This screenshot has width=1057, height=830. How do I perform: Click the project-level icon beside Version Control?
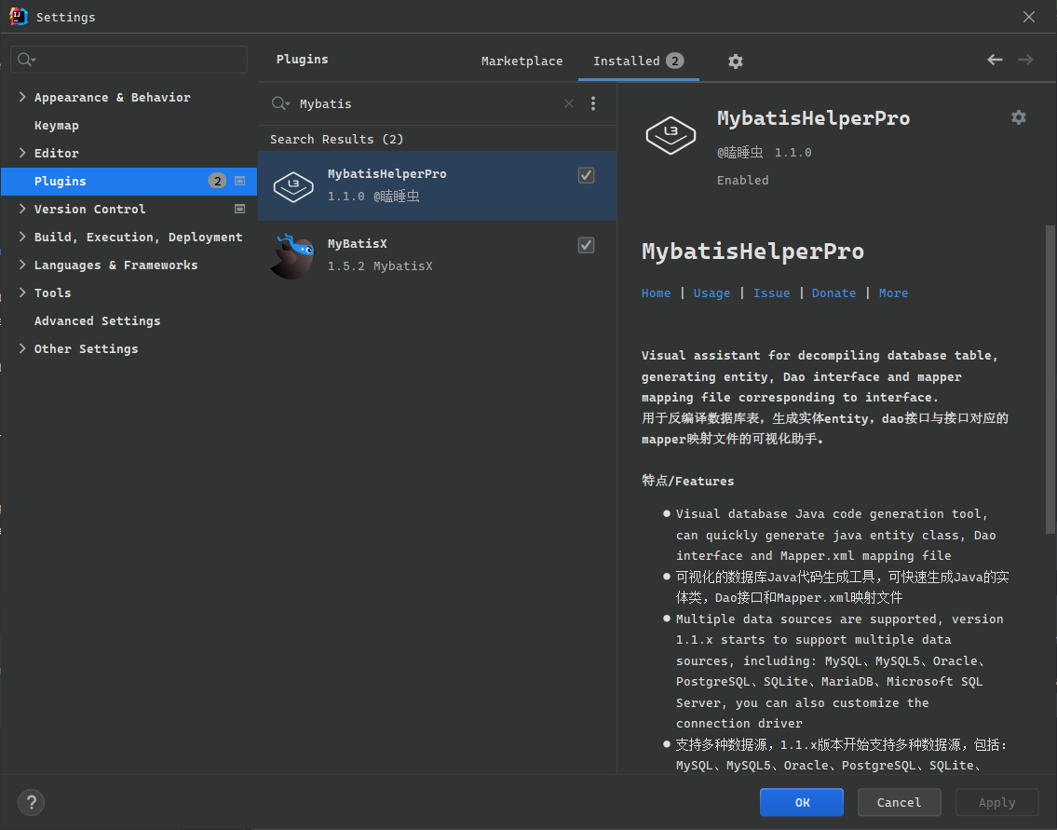click(x=239, y=209)
